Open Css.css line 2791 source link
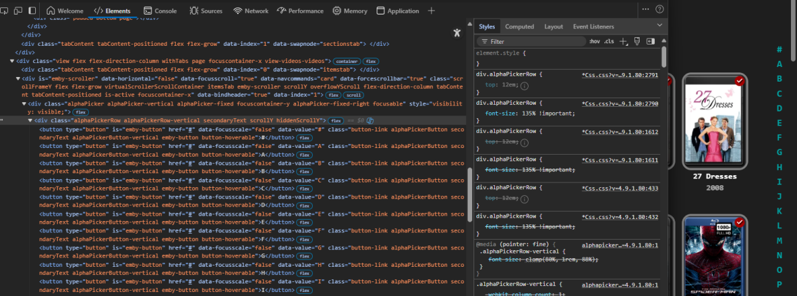797x296 pixels. (x=619, y=75)
